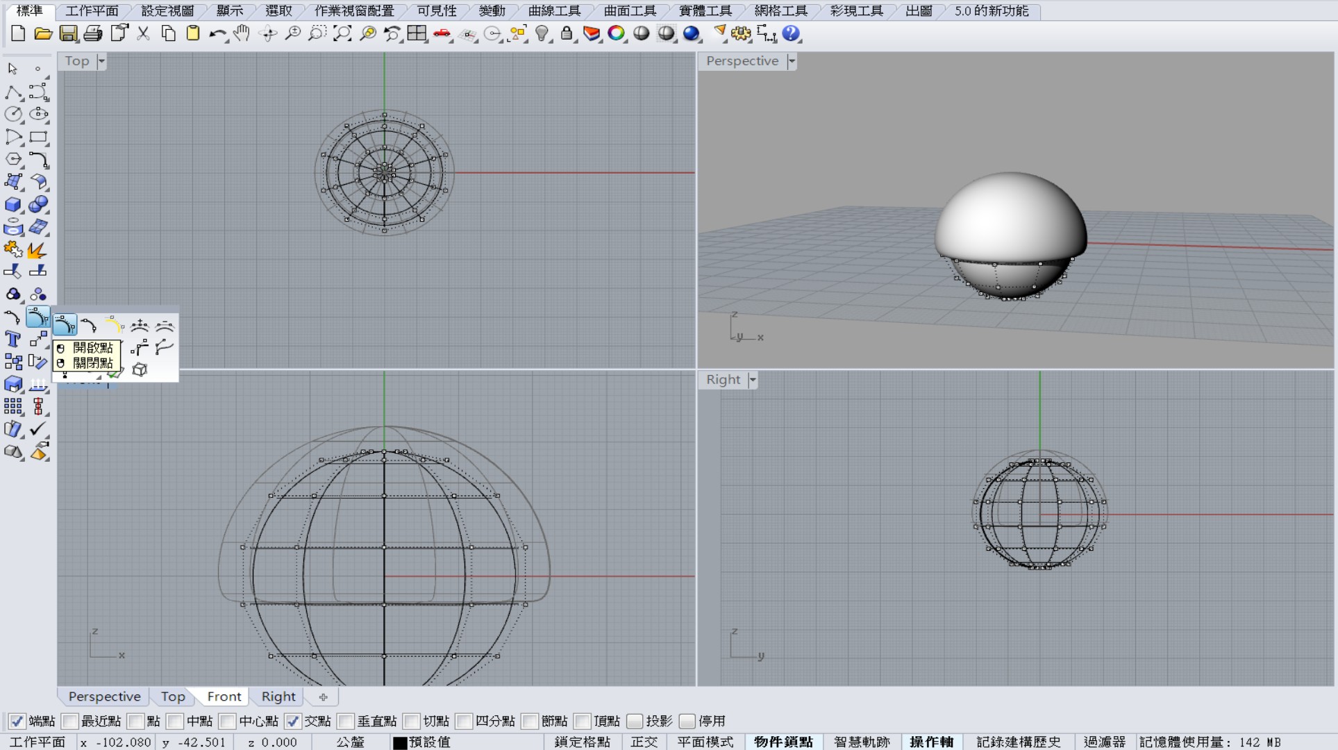Open the Options gear icon
This screenshot has width=1338, height=750.
pos(742,33)
